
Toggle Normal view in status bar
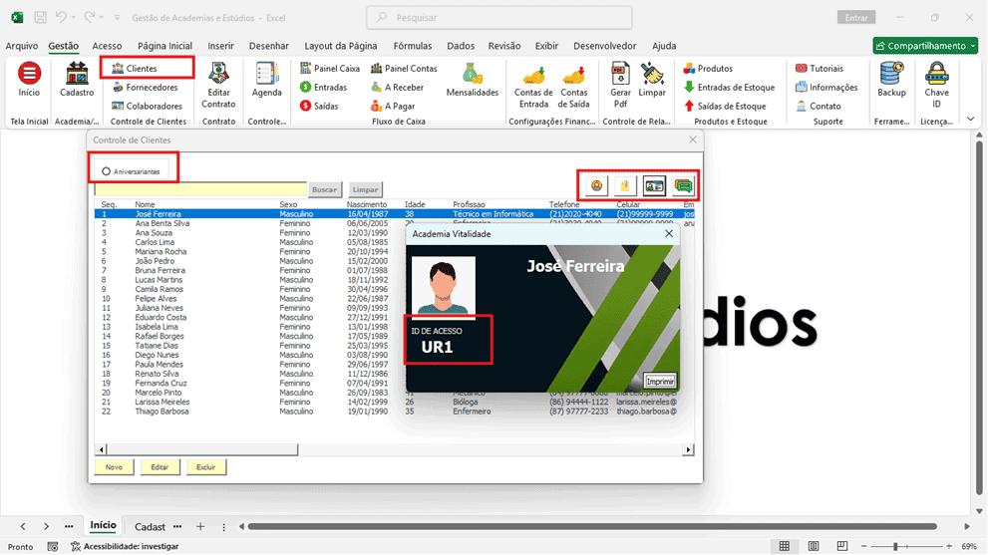(784, 546)
